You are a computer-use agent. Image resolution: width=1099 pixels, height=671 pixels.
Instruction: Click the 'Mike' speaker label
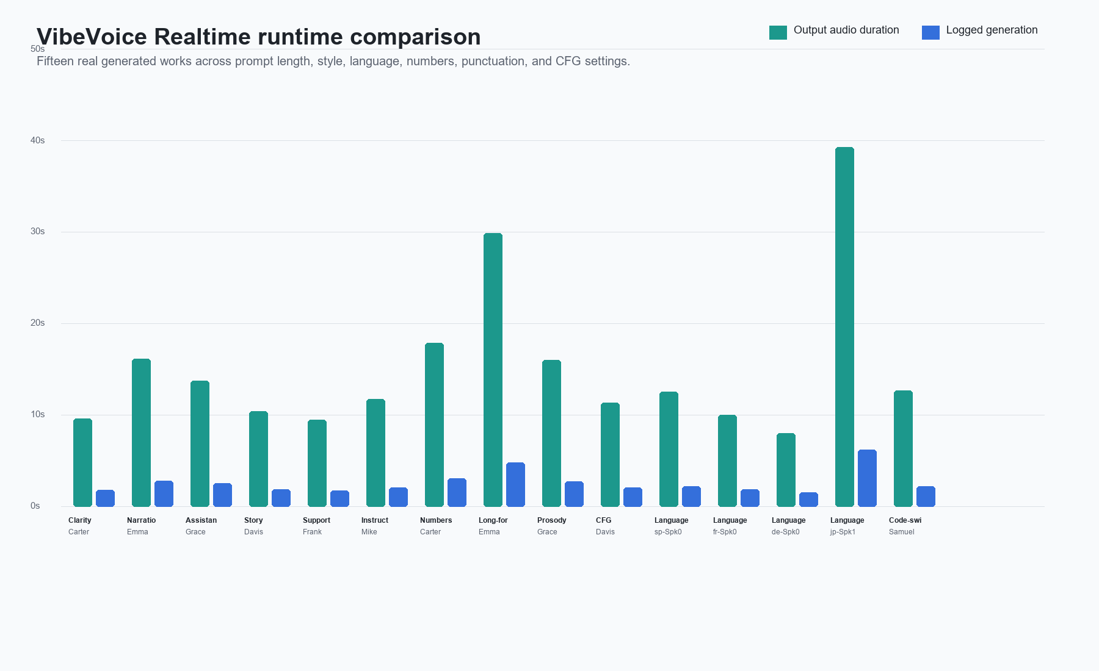(x=369, y=532)
